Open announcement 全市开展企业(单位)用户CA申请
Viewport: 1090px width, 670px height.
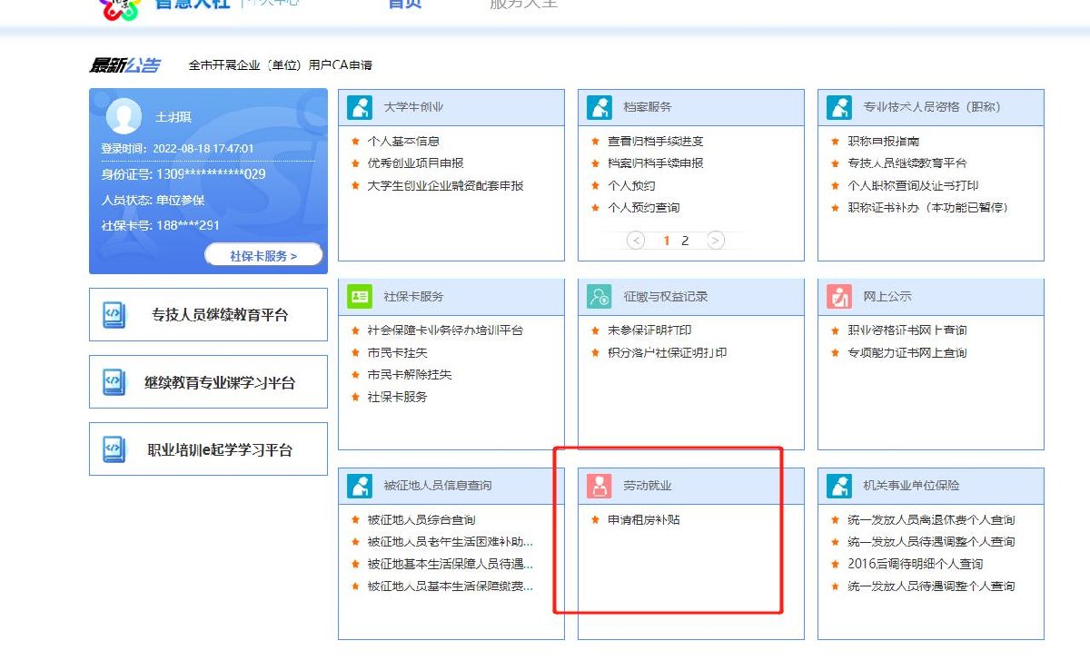280,65
